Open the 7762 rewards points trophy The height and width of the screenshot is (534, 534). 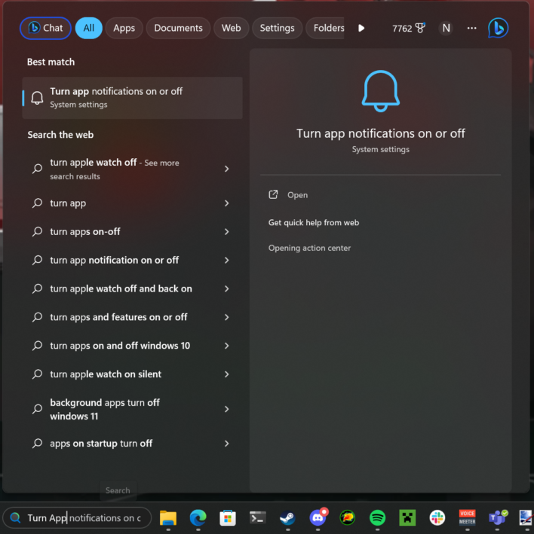pyautogui.click(x=409, y=28)
